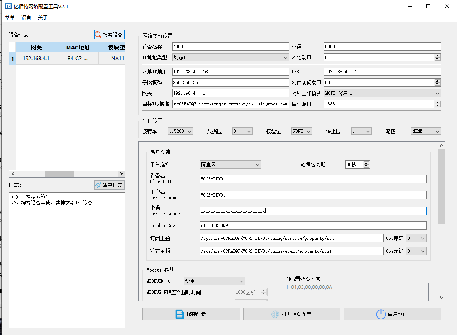Click the save configuration floppy disk icon

pos(180,314)
